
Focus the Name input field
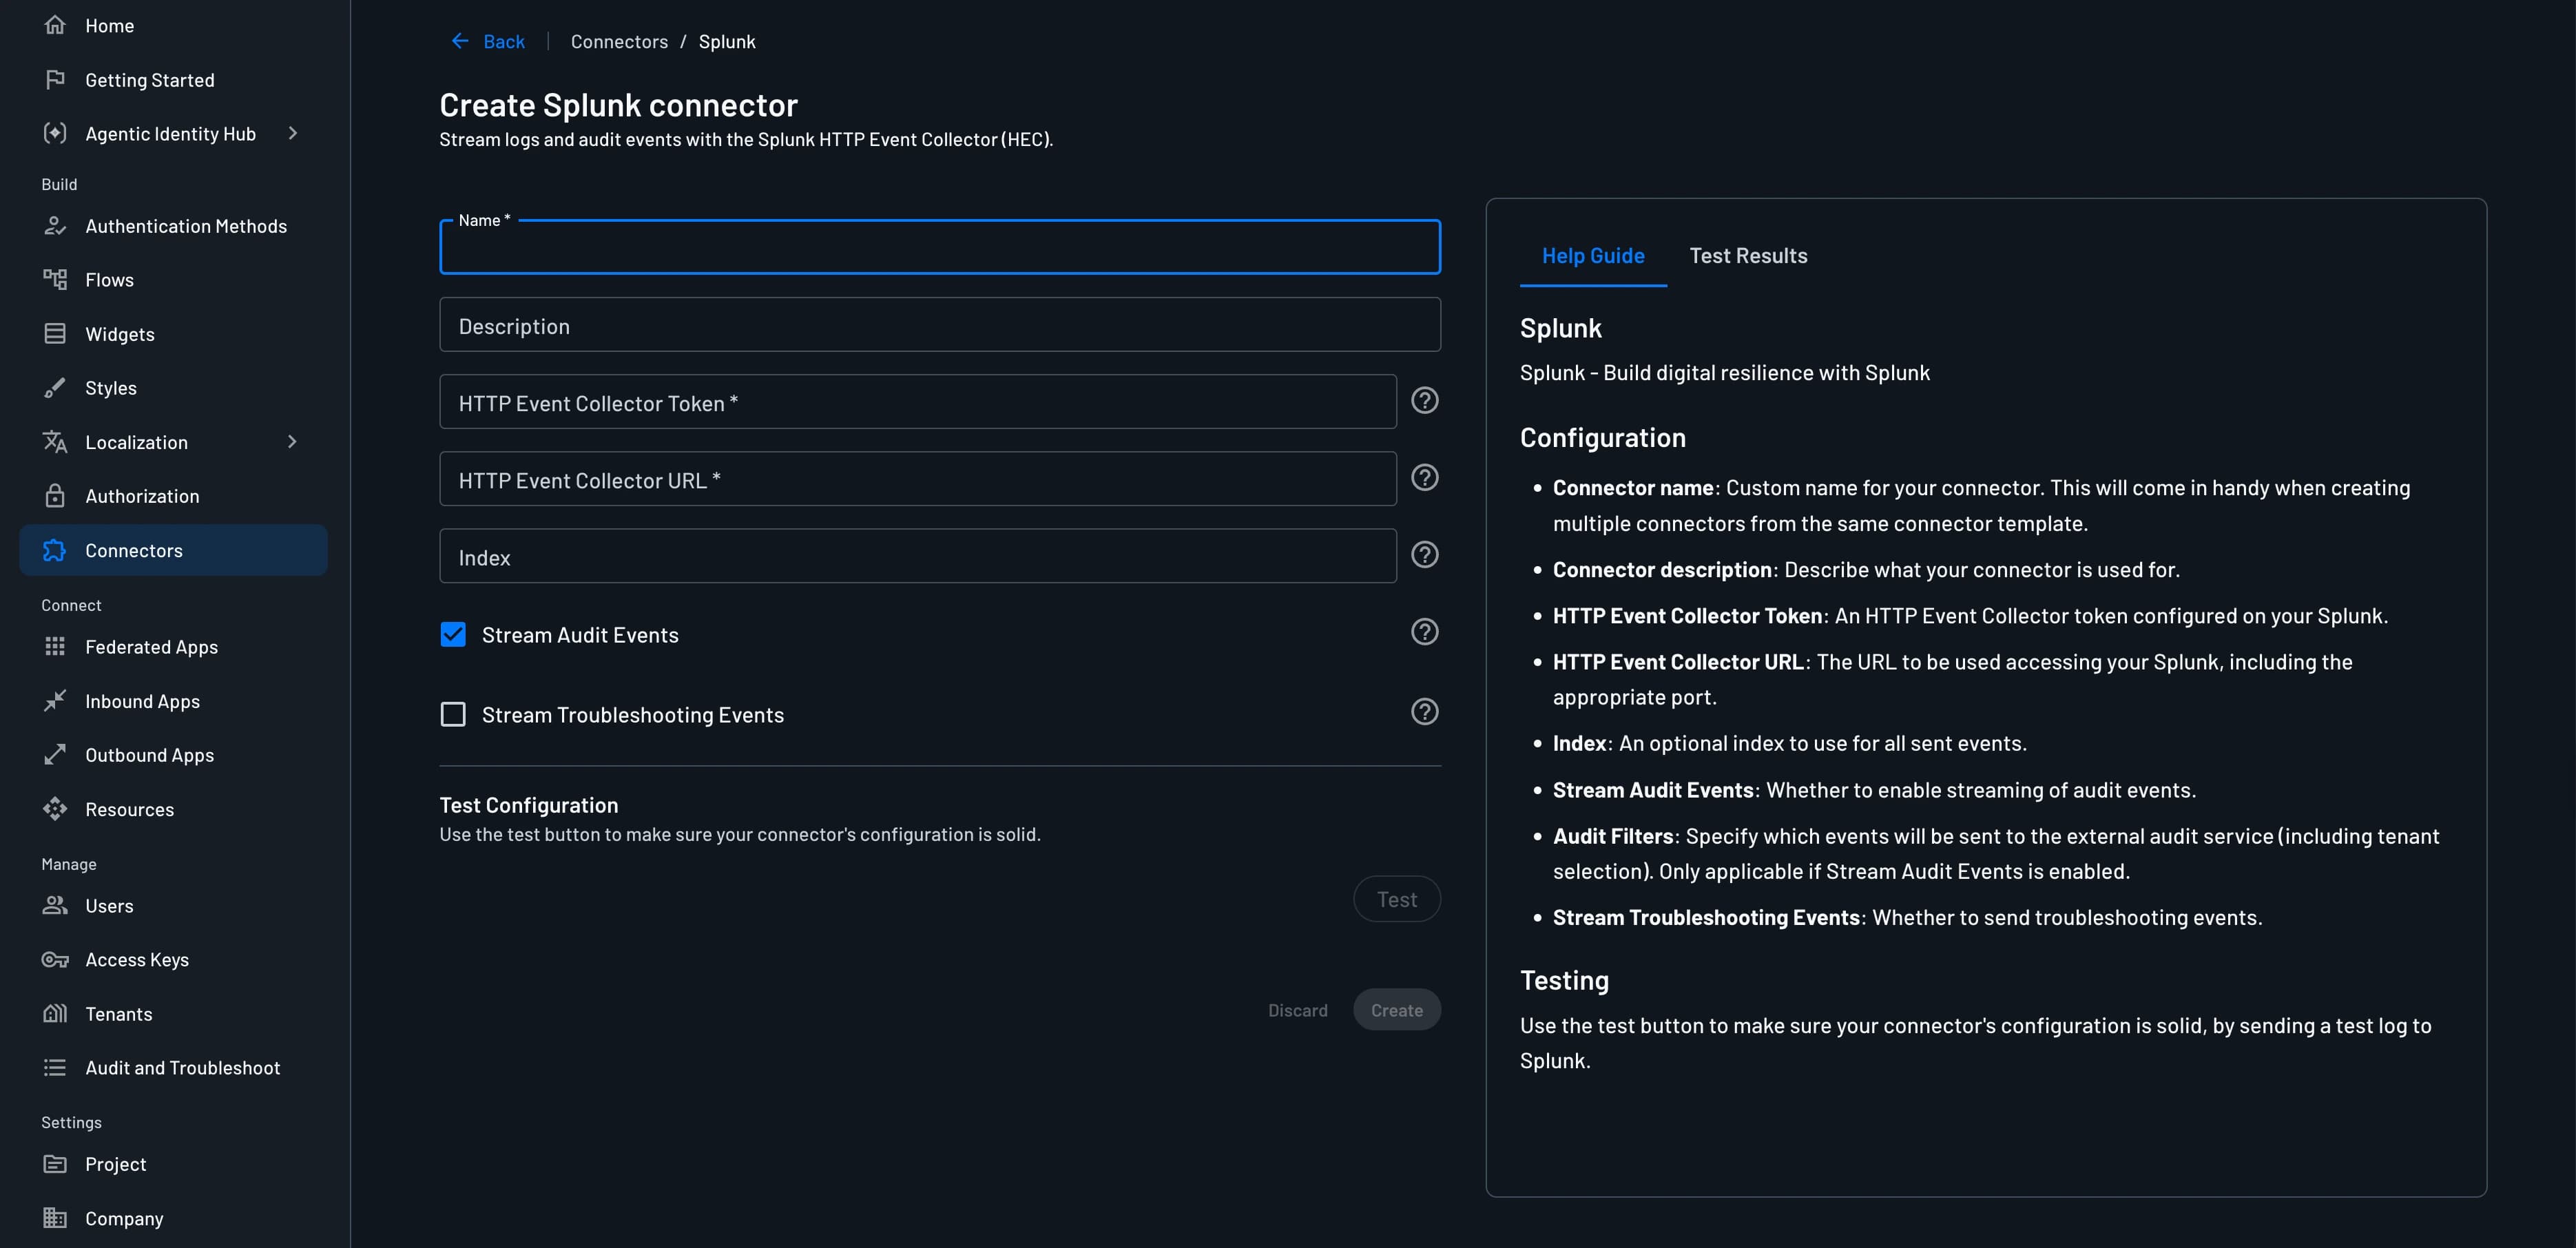click(940, 247)
